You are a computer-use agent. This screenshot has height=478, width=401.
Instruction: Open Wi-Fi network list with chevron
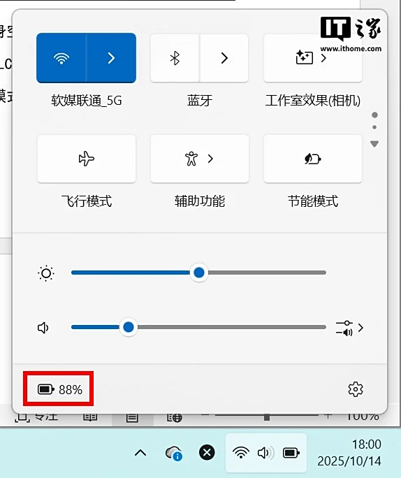[x=112, y=58]
